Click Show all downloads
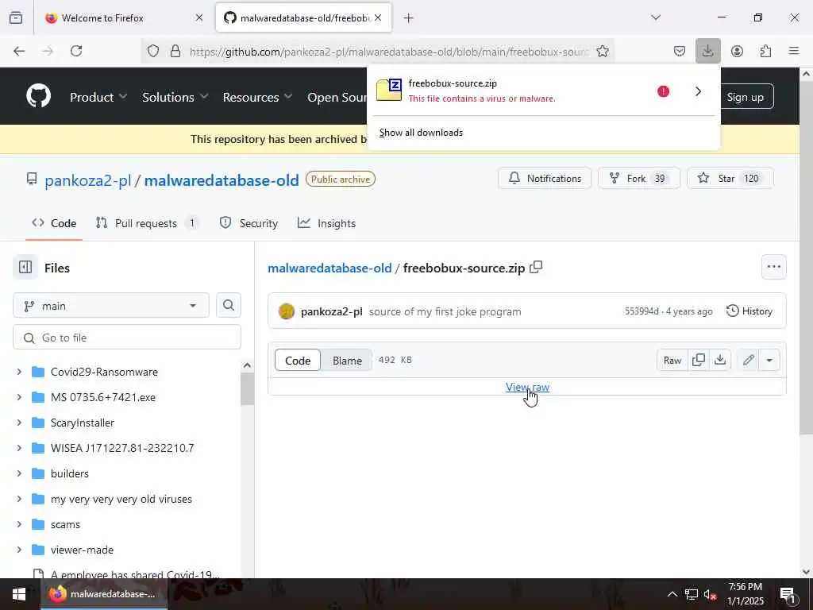 point(421,133)
